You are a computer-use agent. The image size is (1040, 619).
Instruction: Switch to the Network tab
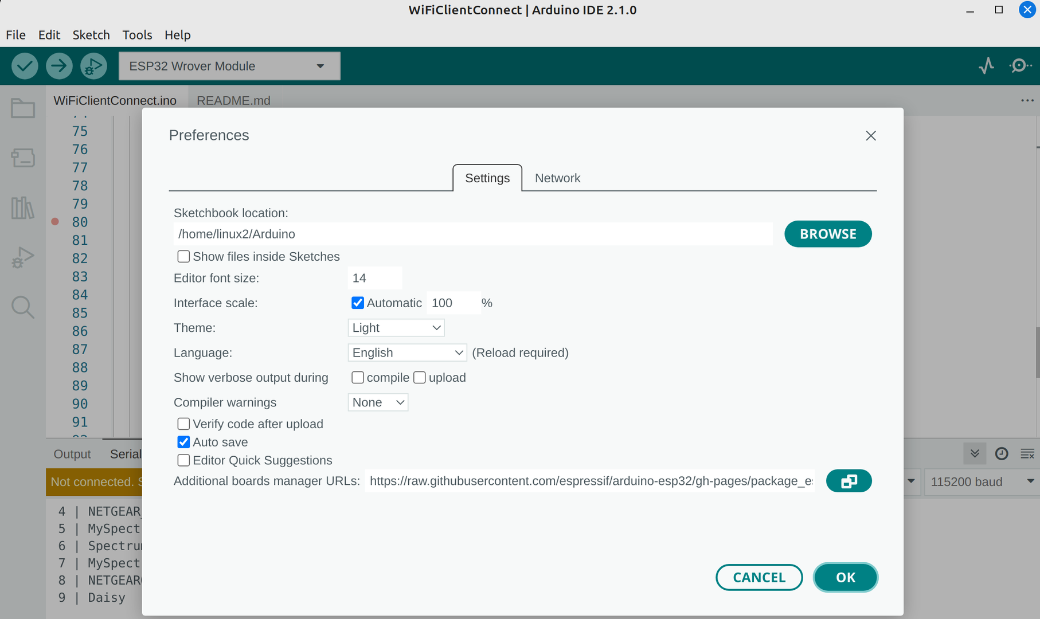coord(557,178)
